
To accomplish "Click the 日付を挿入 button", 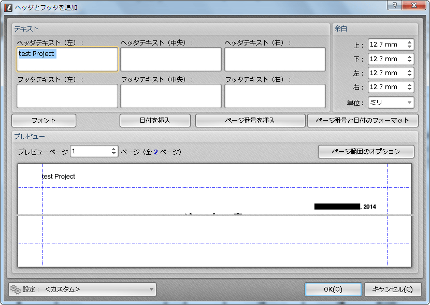I will [x=155, y=121].
